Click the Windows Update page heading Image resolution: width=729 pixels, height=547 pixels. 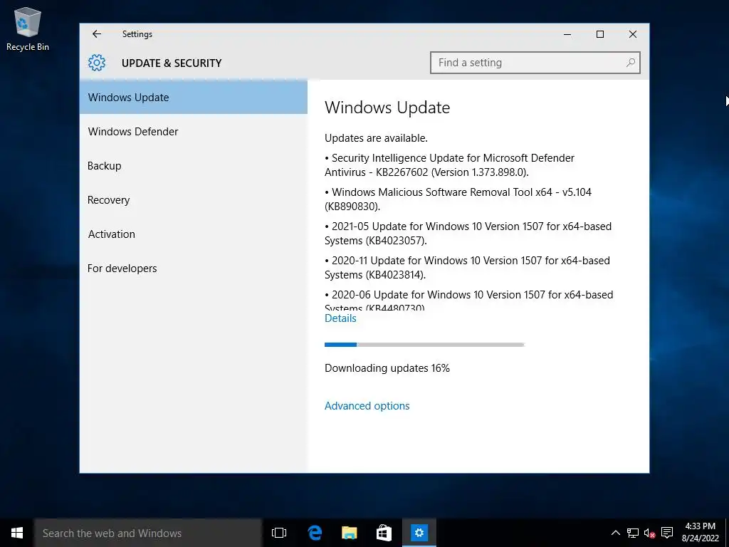click(x=387, y=108)
